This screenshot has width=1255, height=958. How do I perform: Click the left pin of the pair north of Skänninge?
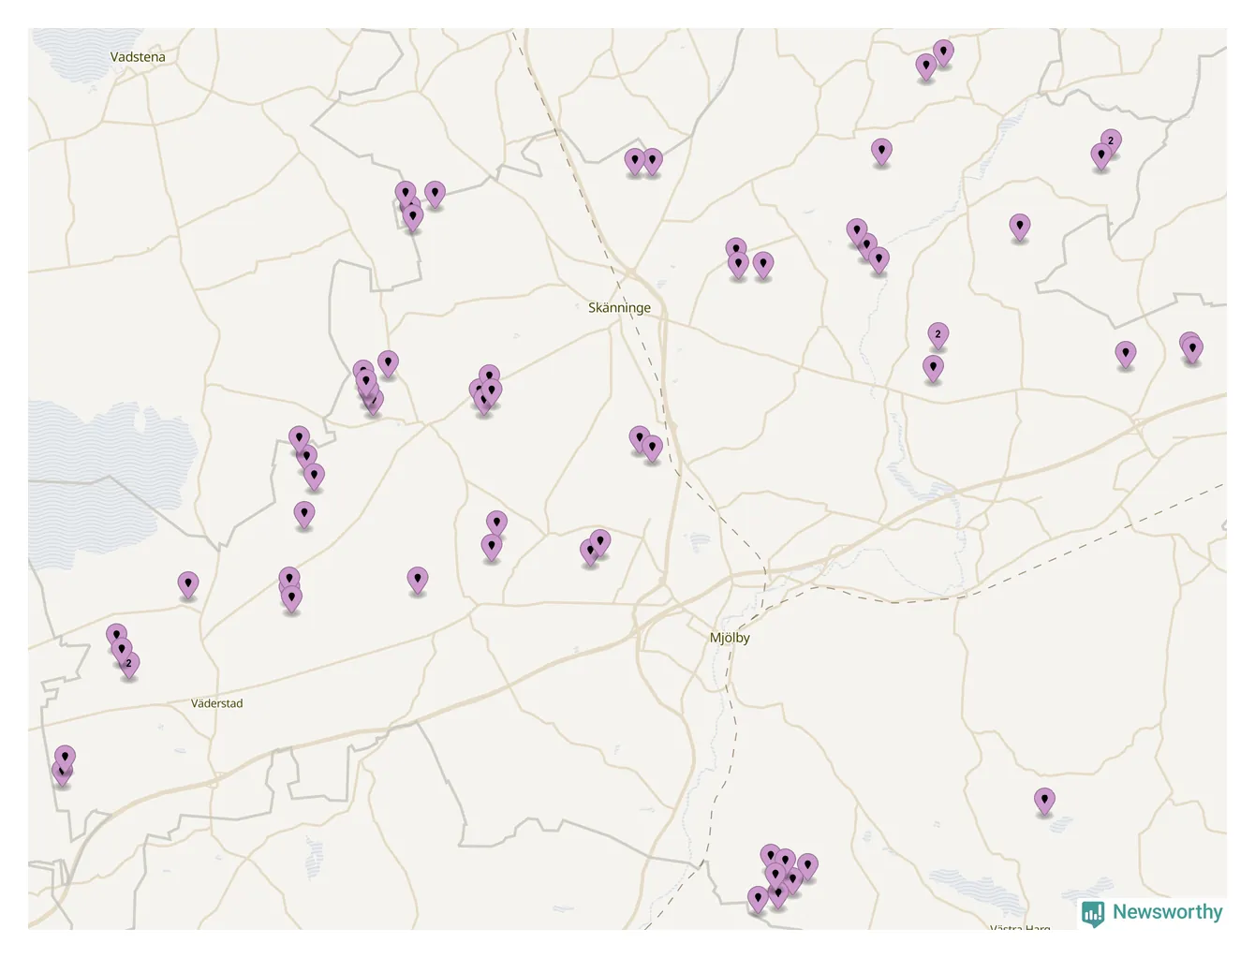pos(635,161)
